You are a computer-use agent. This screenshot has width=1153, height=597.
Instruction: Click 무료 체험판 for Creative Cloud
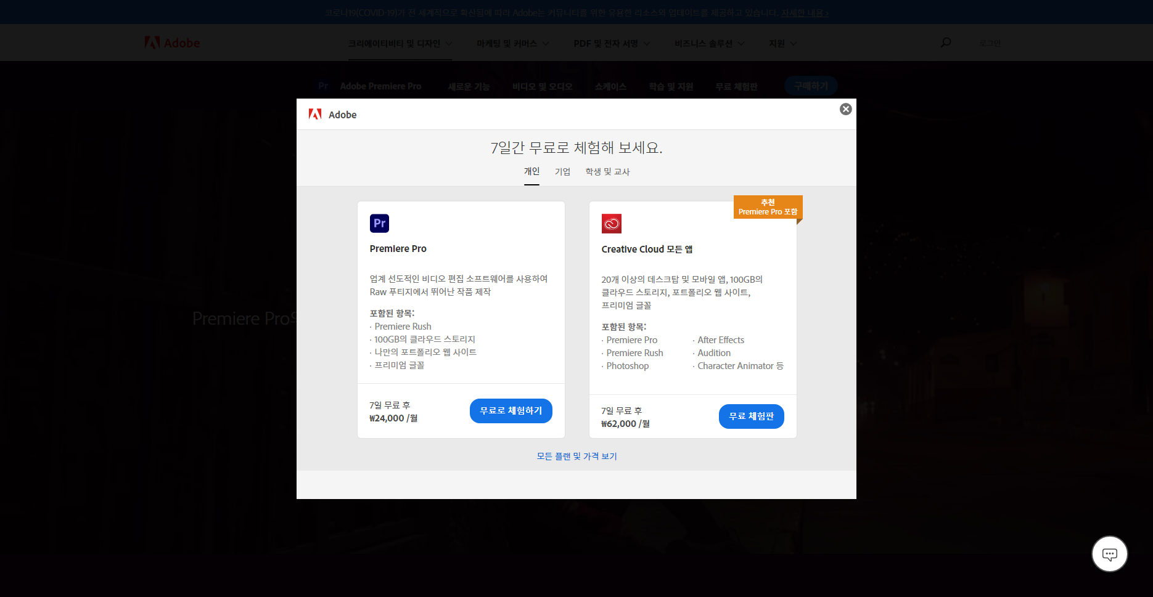pos(751,416)
